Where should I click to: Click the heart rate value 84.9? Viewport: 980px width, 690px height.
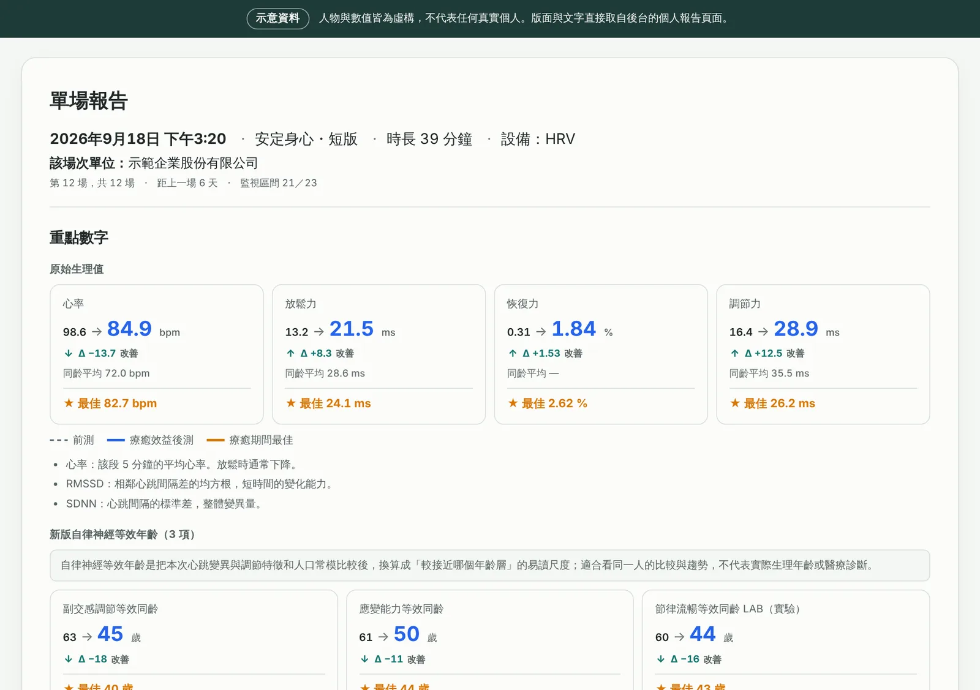coord(129,329)
